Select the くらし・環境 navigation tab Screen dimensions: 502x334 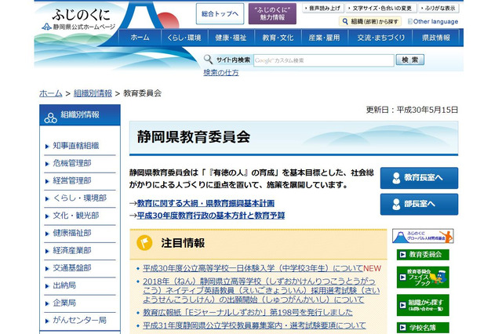pyautogui.click(x=184, y=38)
